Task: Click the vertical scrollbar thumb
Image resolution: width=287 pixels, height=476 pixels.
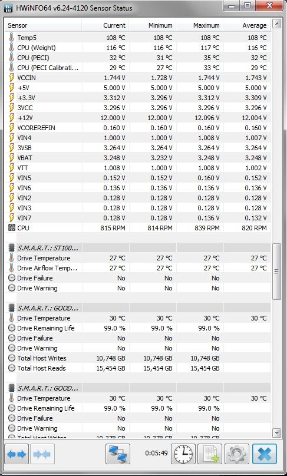Action: coord(276,272)
